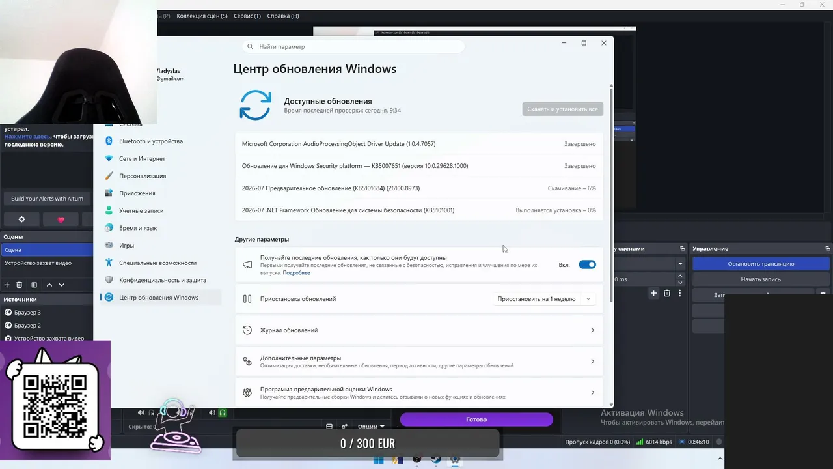The image size is (833, 469).
Task: Open the scene transition type dropdown arrow
Action: (x=680, y=264)
